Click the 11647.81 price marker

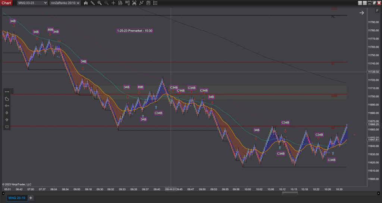coord(373,140)
